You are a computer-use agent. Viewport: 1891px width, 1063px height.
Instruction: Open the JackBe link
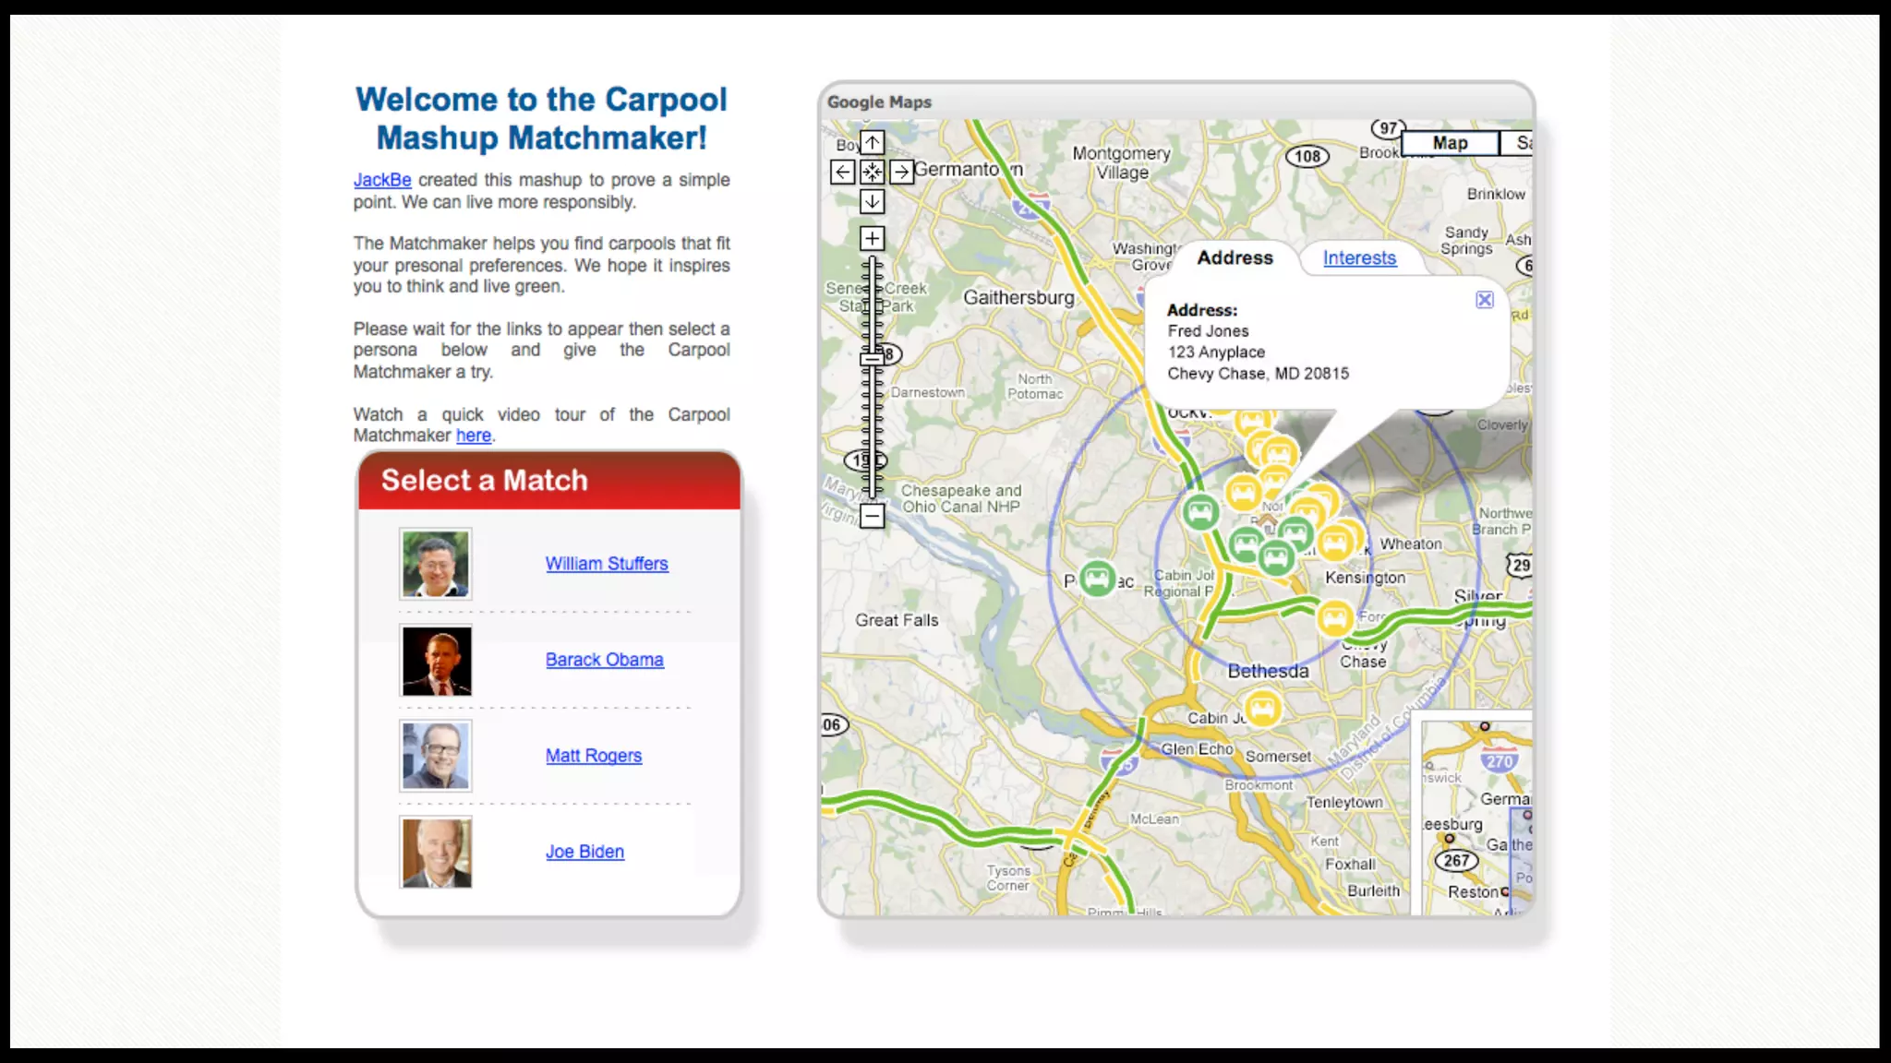[382, 180]
